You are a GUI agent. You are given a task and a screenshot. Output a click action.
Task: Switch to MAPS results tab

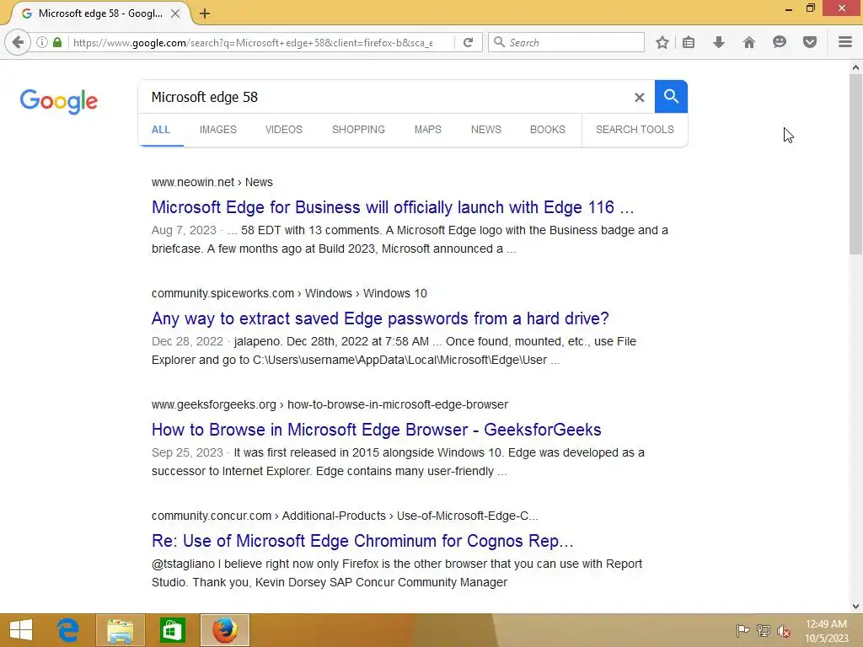coord(427,130)
